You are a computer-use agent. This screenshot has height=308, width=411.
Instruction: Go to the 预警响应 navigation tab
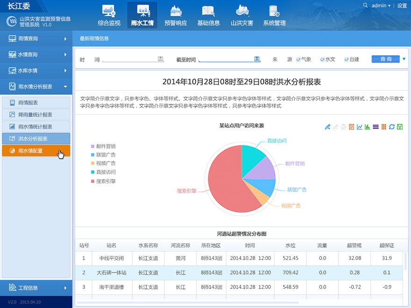click(x=176, y=15)
